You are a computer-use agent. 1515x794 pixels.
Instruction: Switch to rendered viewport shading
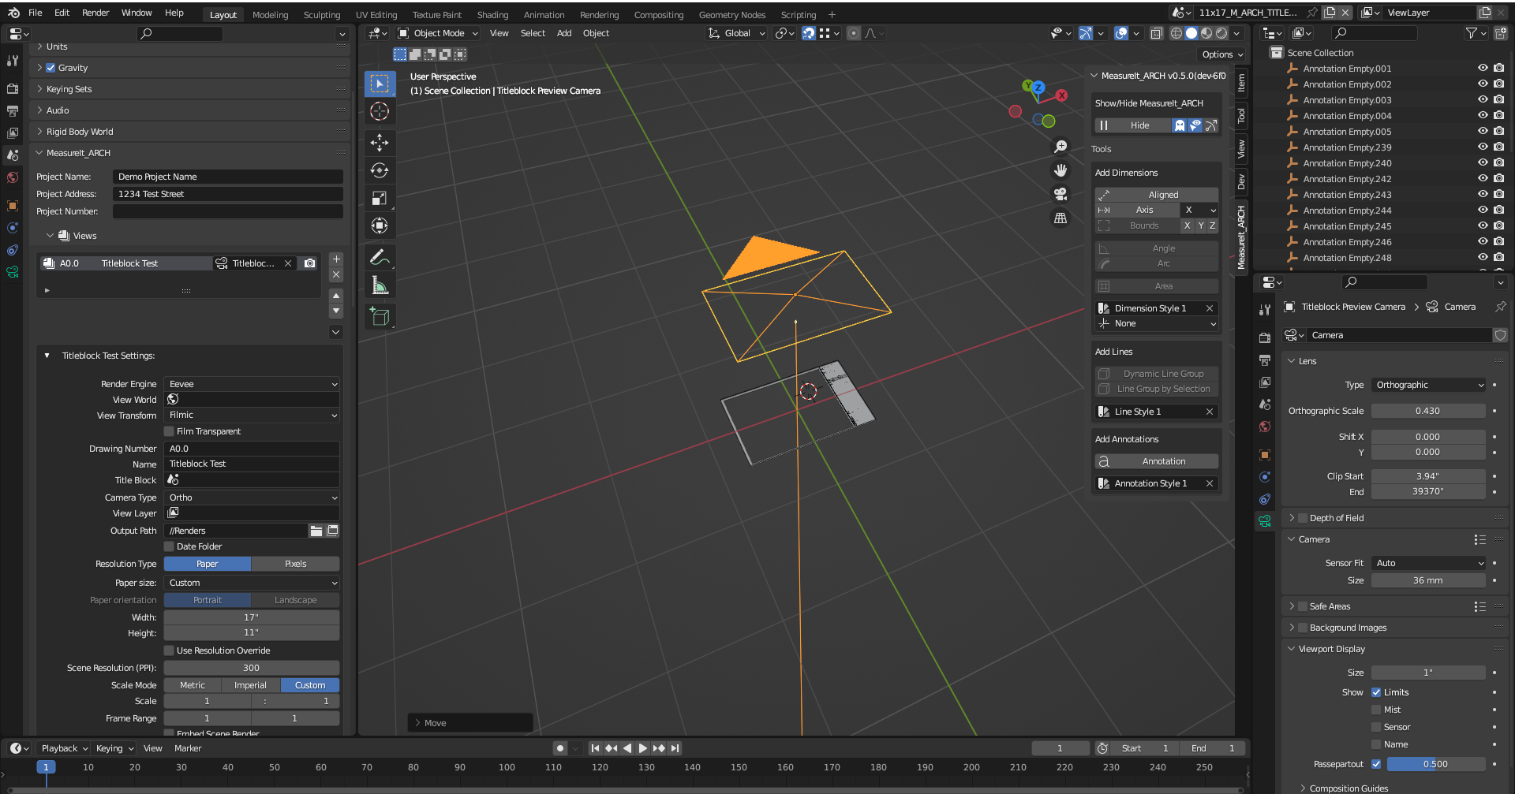(x=1221, y=33)
